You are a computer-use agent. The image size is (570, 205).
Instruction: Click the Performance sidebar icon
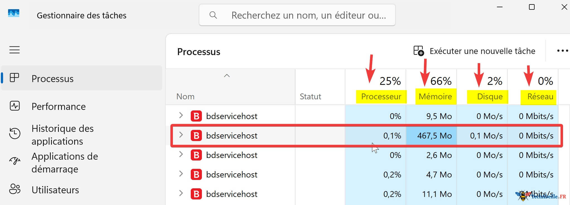pos(15,106)
